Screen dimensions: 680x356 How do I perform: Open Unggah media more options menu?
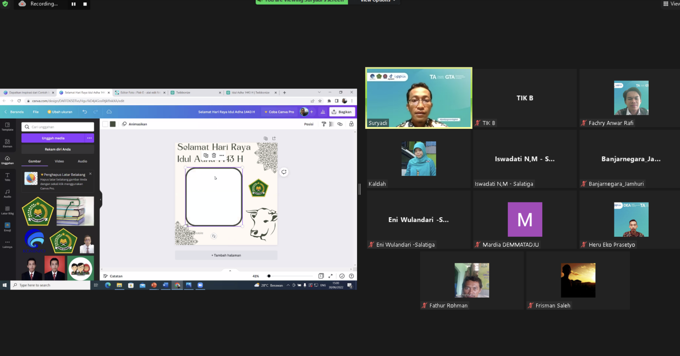pos(89,138)
